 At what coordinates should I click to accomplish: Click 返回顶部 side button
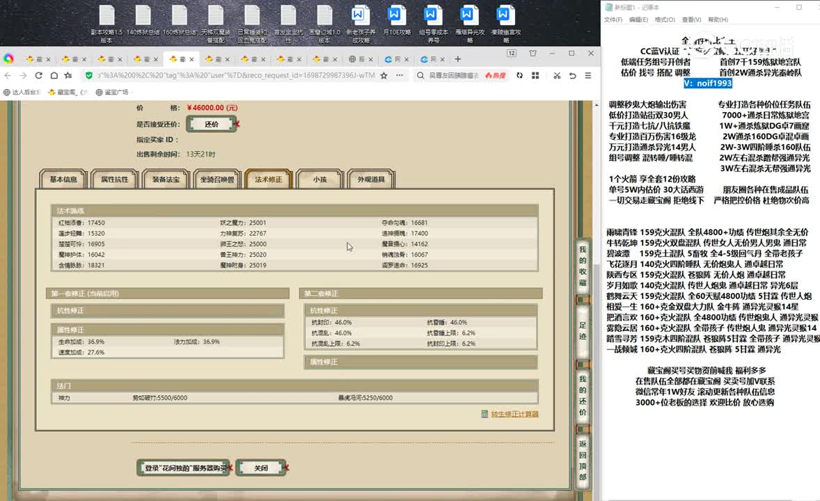(583, 460)
